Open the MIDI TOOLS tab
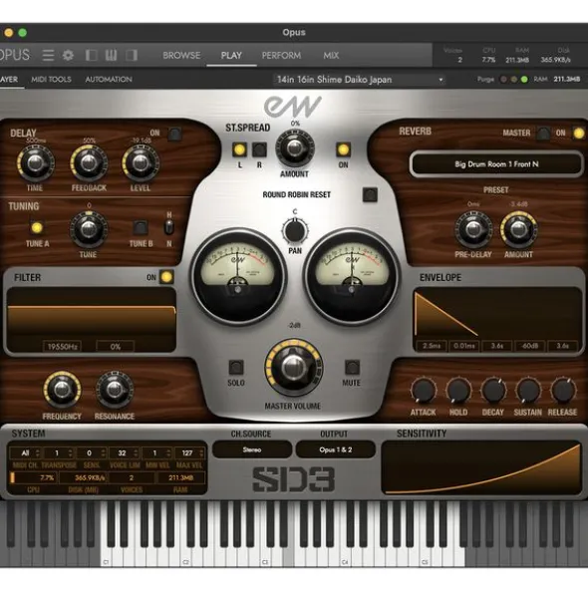The height and width of the screenshot is (589, 588). 51,80
